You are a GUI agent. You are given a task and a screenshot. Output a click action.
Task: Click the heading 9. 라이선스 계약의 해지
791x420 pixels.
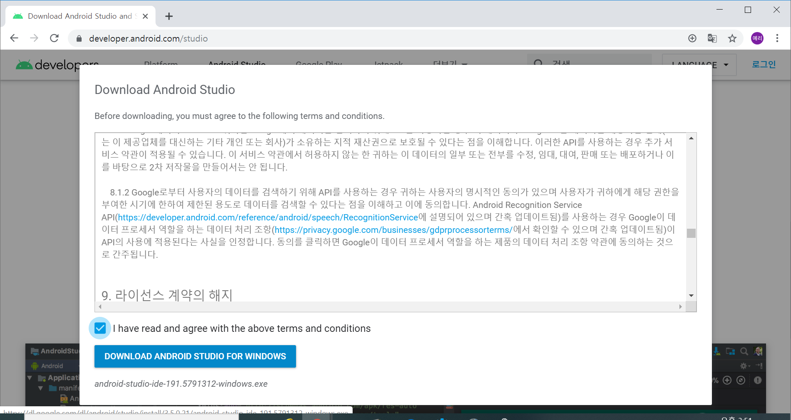tap(167, 295)
